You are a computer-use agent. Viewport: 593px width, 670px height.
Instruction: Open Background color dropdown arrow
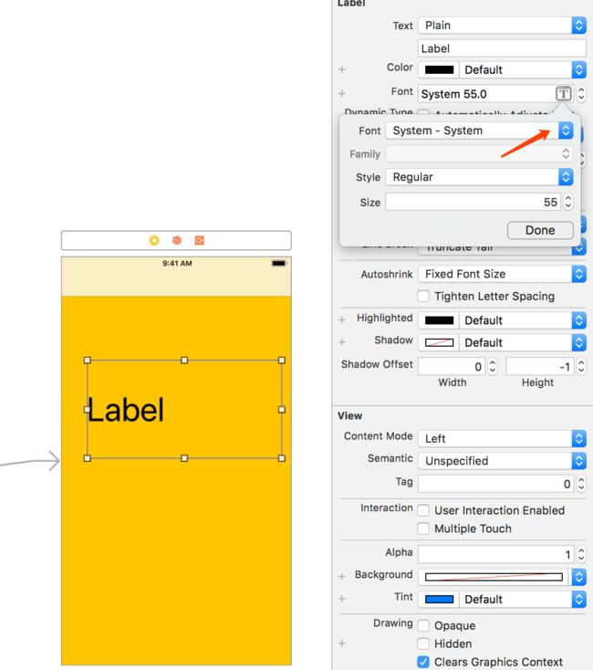pos(579,577)
